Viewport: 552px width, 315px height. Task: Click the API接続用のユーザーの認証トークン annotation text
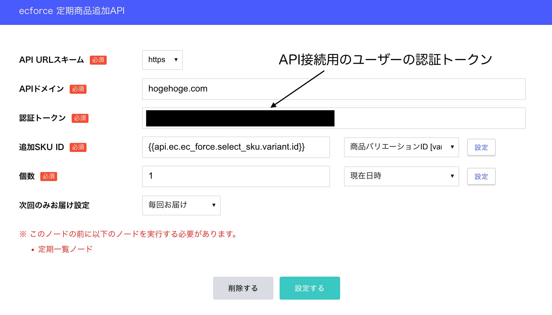point(385,59)
